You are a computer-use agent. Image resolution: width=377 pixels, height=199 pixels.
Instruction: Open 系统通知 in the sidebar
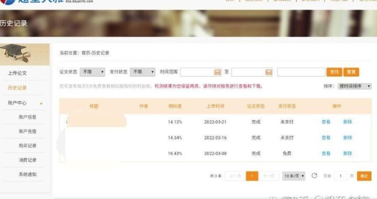click(27, 174)
